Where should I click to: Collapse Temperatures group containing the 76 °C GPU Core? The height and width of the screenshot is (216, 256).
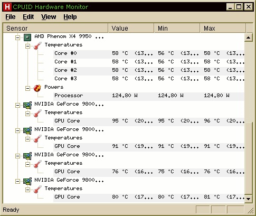pos(27,164)
